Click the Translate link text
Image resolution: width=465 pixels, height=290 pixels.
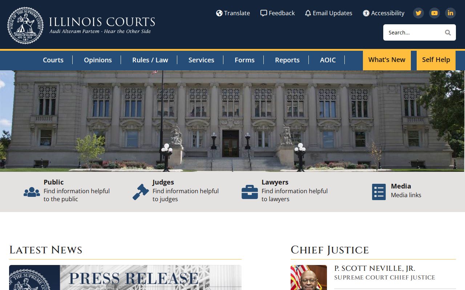(x=237, y=13)
